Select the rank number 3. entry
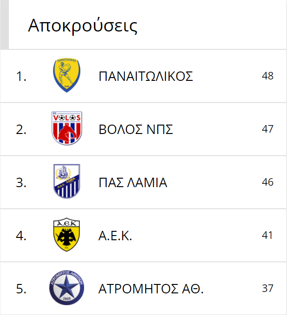Screen dimensions: 287x315 click(x=21, y=182)
